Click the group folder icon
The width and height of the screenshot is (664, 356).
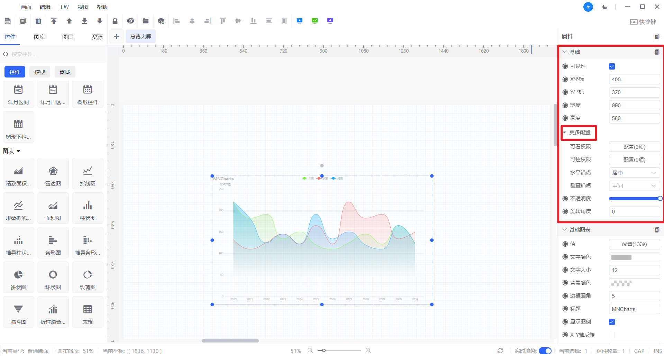pos(146,21)
